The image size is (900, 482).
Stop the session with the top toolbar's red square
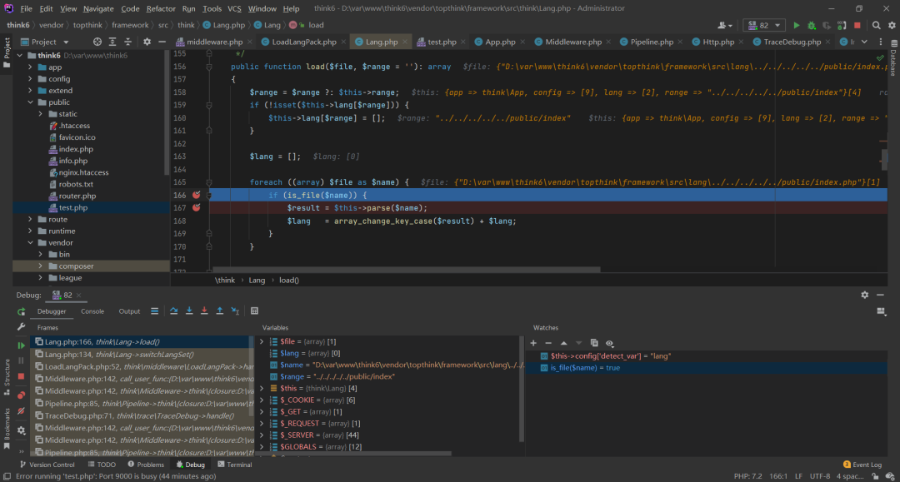[x=857, y=26]
